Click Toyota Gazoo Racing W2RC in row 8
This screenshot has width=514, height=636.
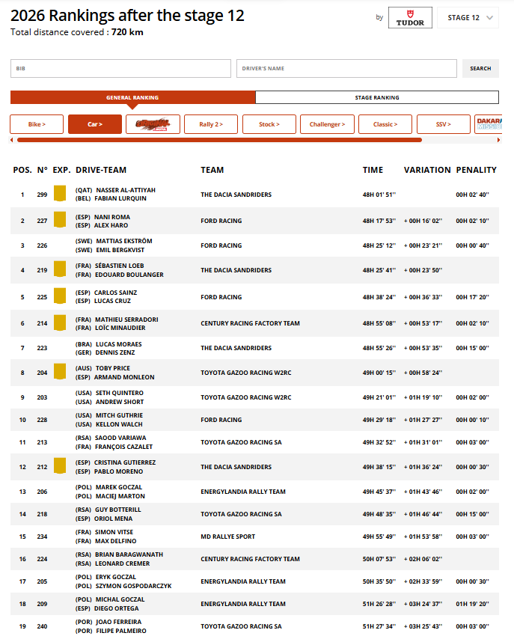[x=246, y=373]
